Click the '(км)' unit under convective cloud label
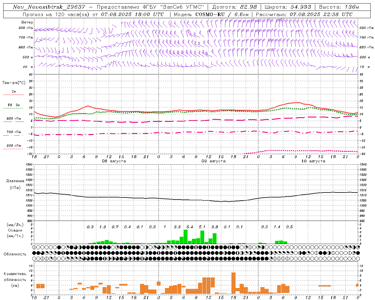375x300 pixels. (x=15, y=285)
